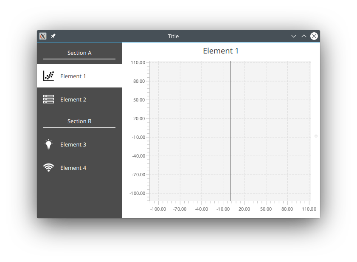
Task: Minimize window with the down chevron button
Action: click(294, 36)
